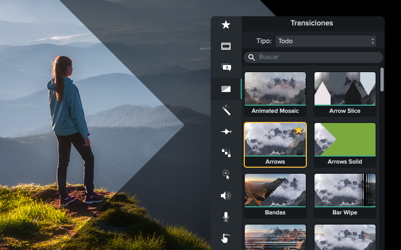Click the transitions list scrollbar
The height and width of the screenshot is (250, 401).
(x=382, y=79)
